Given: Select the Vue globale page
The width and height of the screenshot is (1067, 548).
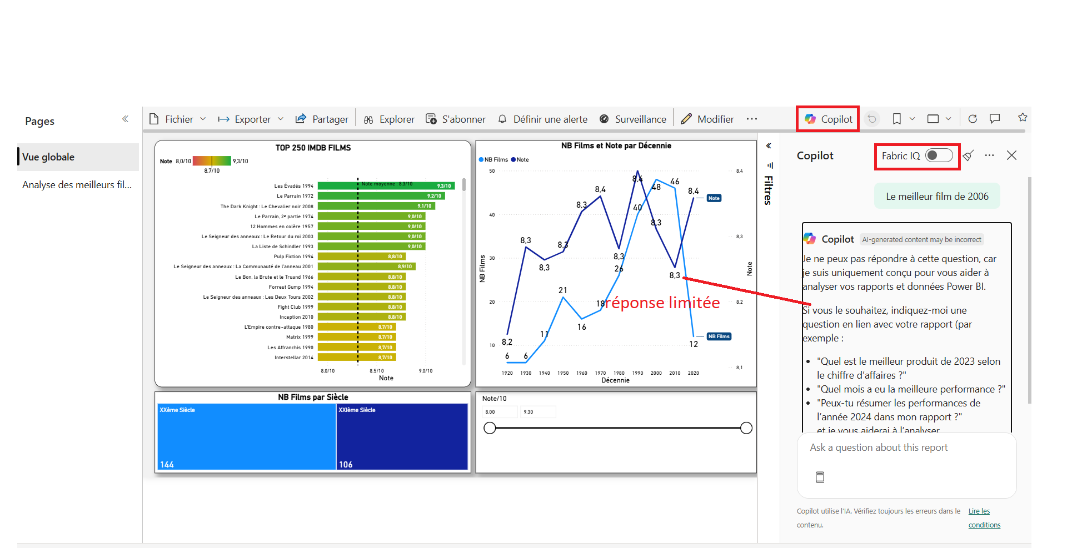Looking at the screenshot, I should point(78,157).
